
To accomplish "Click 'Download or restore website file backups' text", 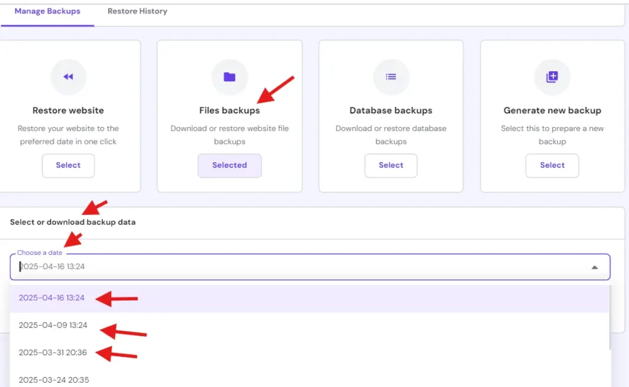I will [230, 135].
